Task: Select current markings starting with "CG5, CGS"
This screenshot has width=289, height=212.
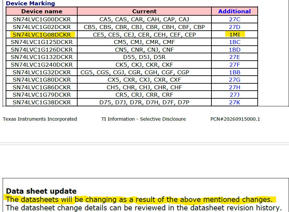Action: pos(135,72)
